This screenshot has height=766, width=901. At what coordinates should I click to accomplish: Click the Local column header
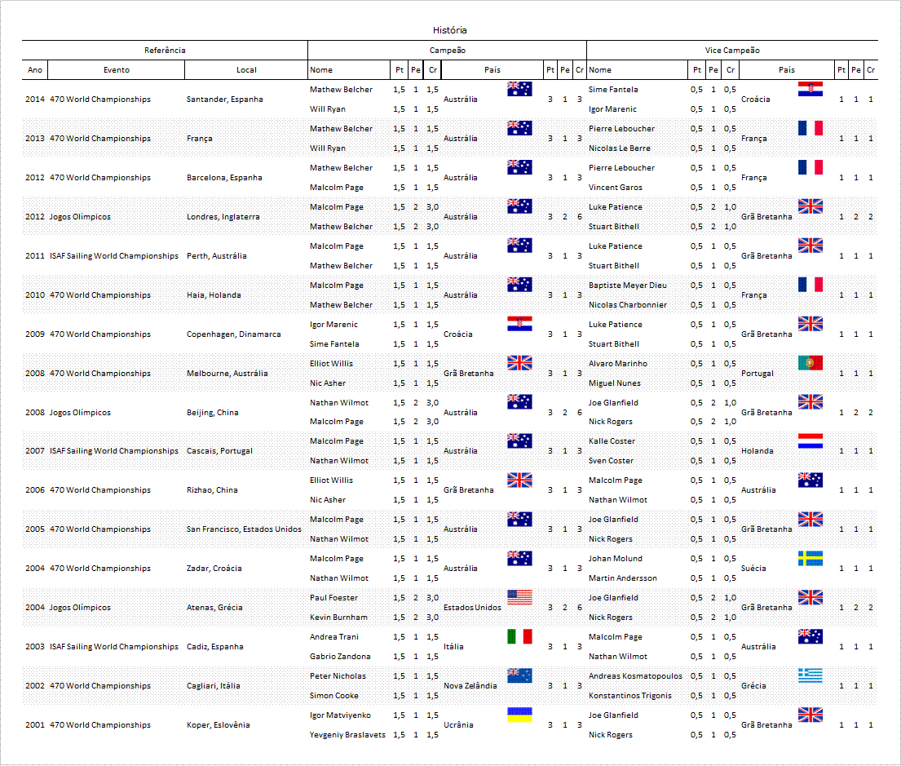246,69
